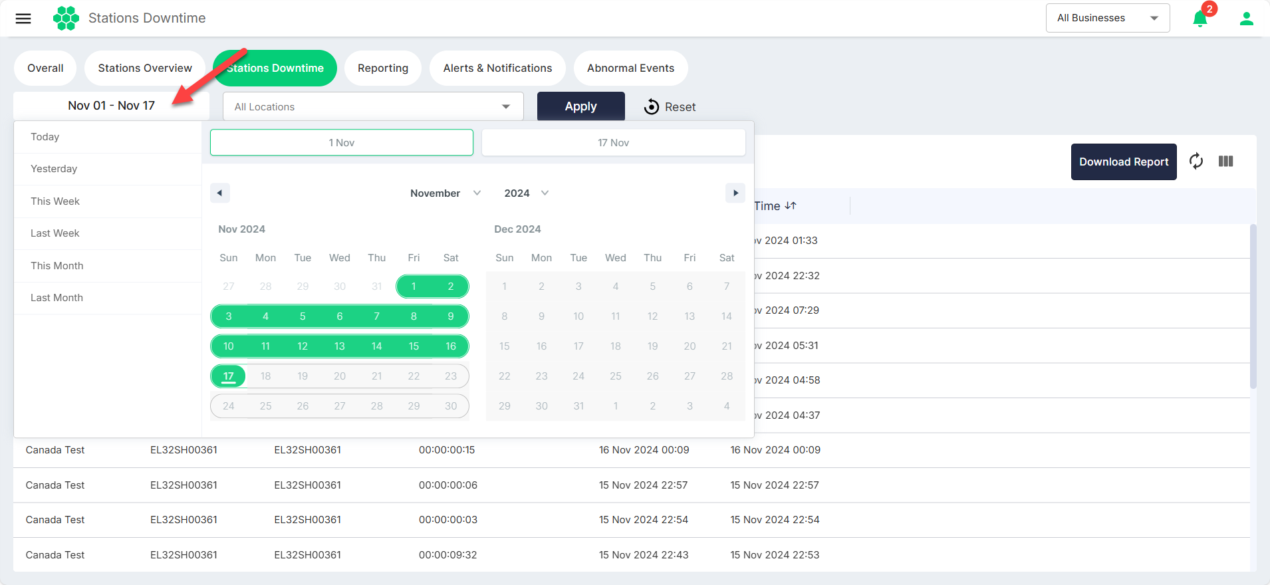
Task: Select November 1 in calendar
Action: [x=414, y=287]
